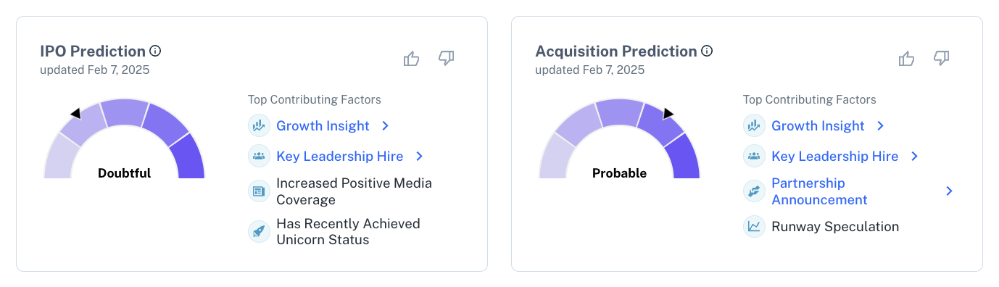Give thumbs up to Acquisition Prediction
The height and width of the screenshot is (287, 999).
pos(907,59)
